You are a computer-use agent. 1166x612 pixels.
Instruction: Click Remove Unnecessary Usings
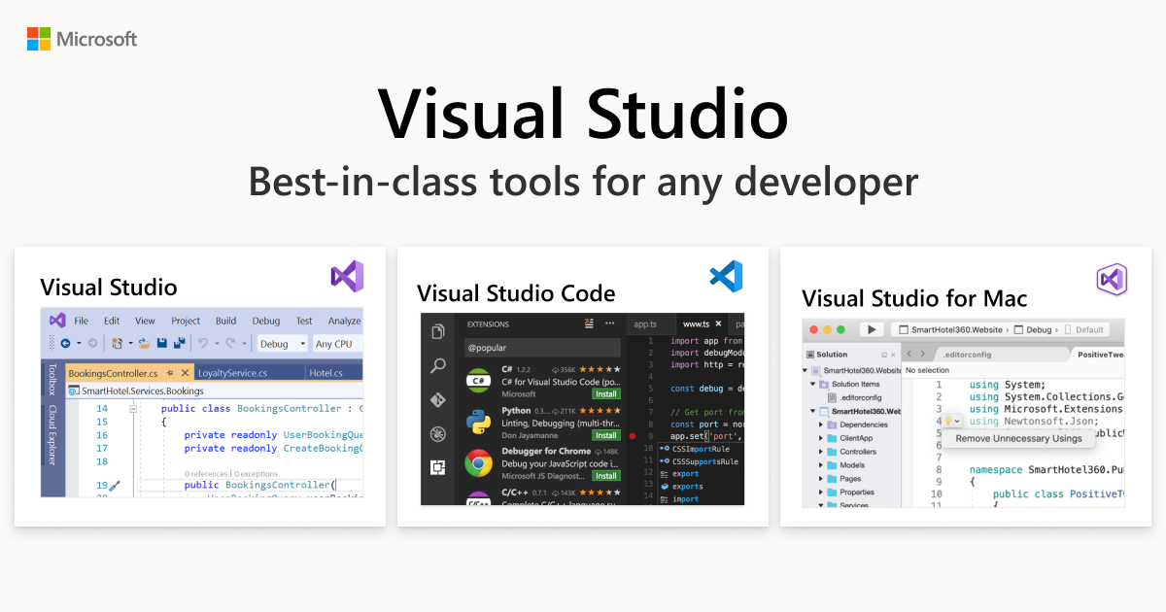tap(1017, 438)
